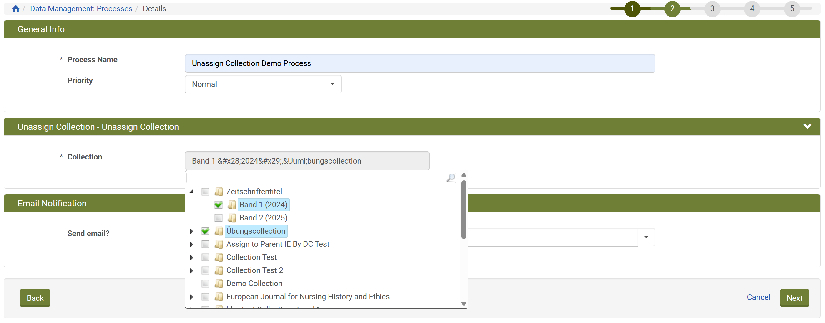The image size is (825, 323).
Task: Check the Band 2 (2025) checkbox
Action: 219,218
